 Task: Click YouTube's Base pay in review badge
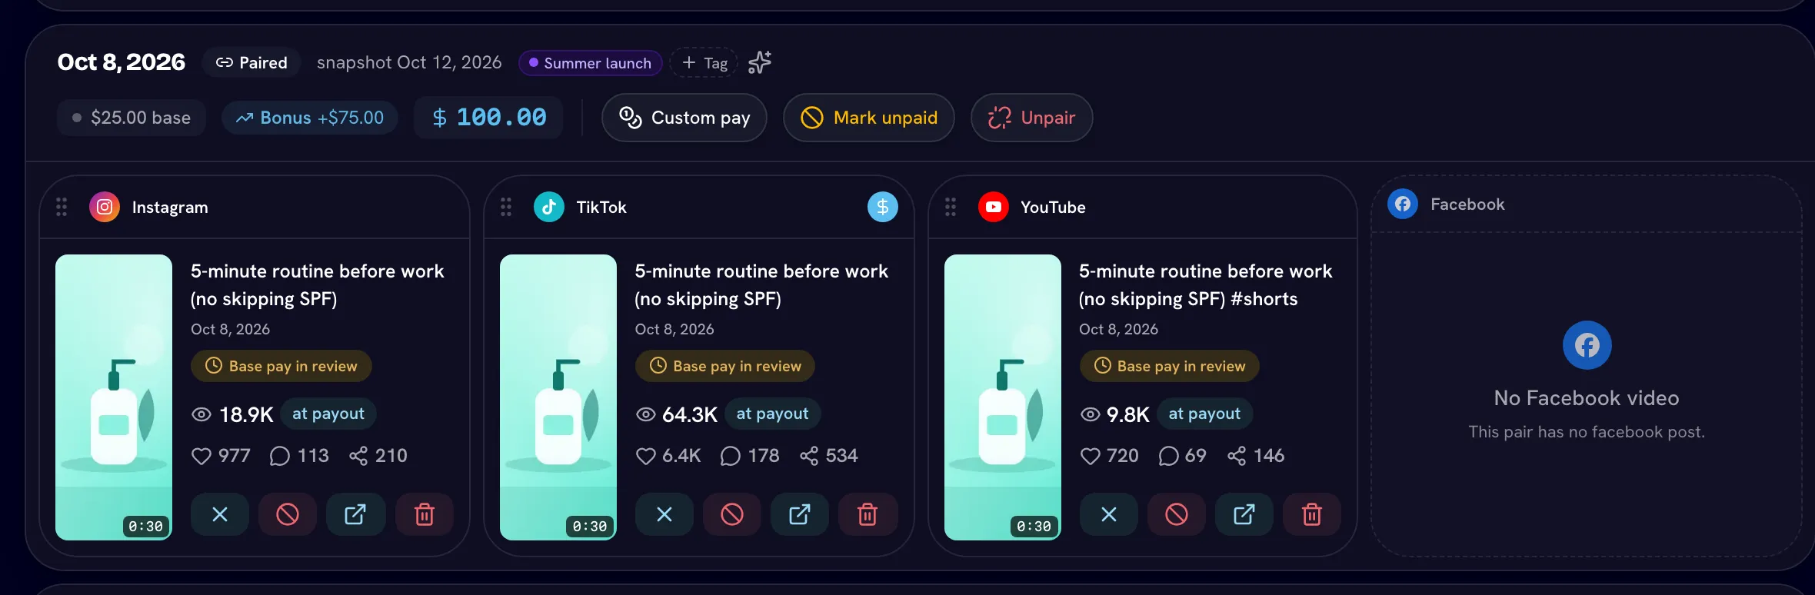coord(1170,366)
